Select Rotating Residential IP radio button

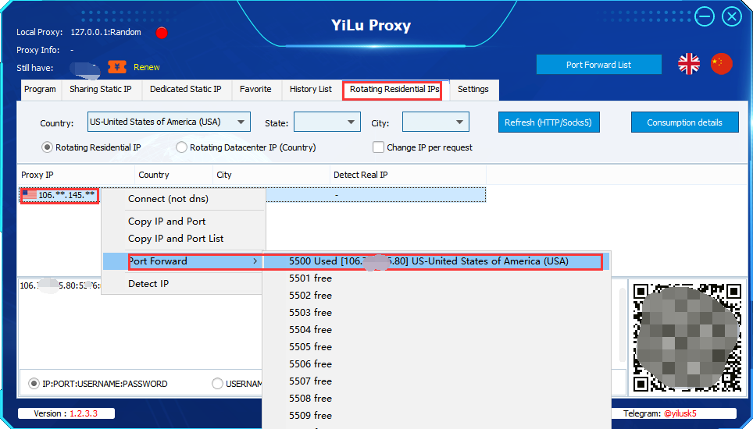click(x=47, y=147)
